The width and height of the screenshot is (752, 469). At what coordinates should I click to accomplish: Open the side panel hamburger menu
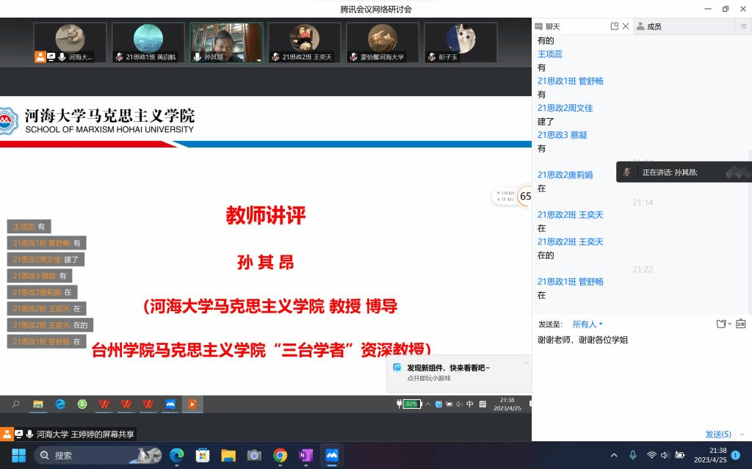point(743,26)
